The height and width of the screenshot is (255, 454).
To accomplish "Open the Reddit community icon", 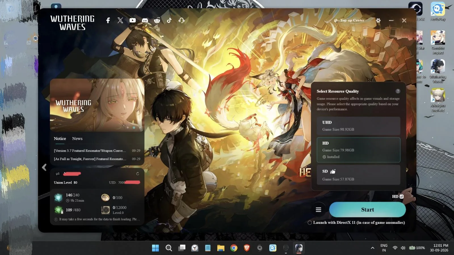I will click(157, 20).
